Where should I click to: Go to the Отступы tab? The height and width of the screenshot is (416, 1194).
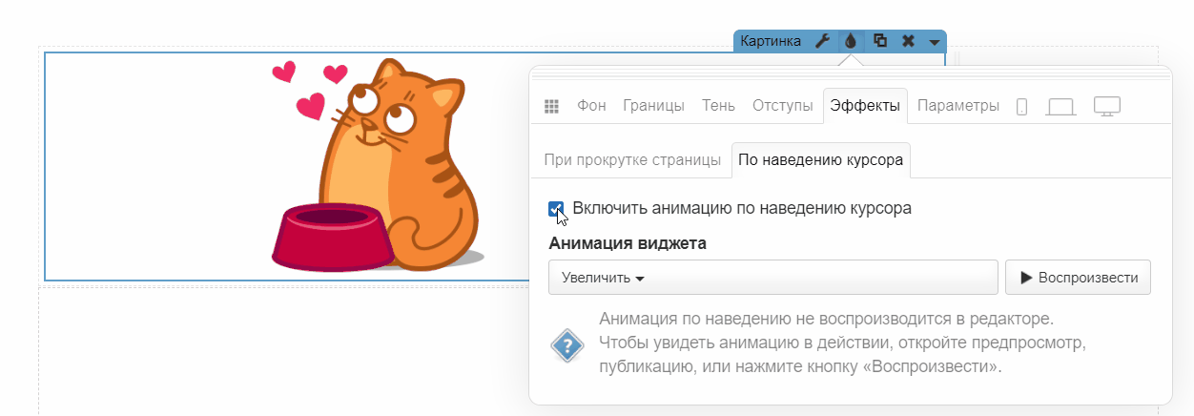click(782, 106)
